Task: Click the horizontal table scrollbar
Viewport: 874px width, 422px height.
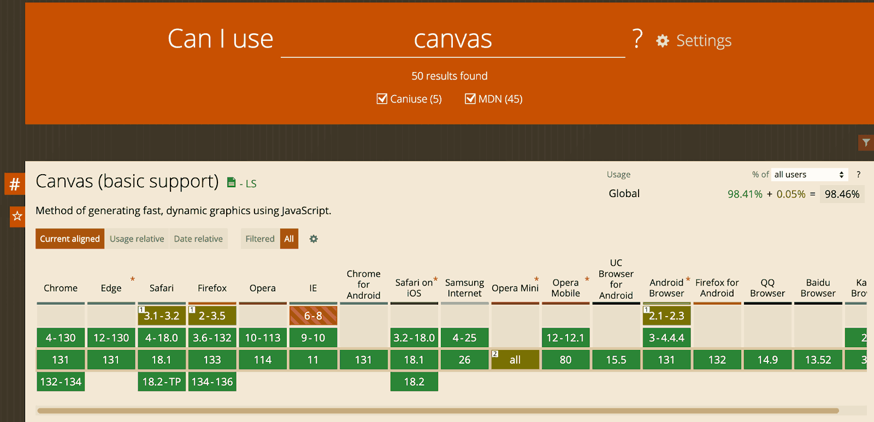Action: click(438, 411)
